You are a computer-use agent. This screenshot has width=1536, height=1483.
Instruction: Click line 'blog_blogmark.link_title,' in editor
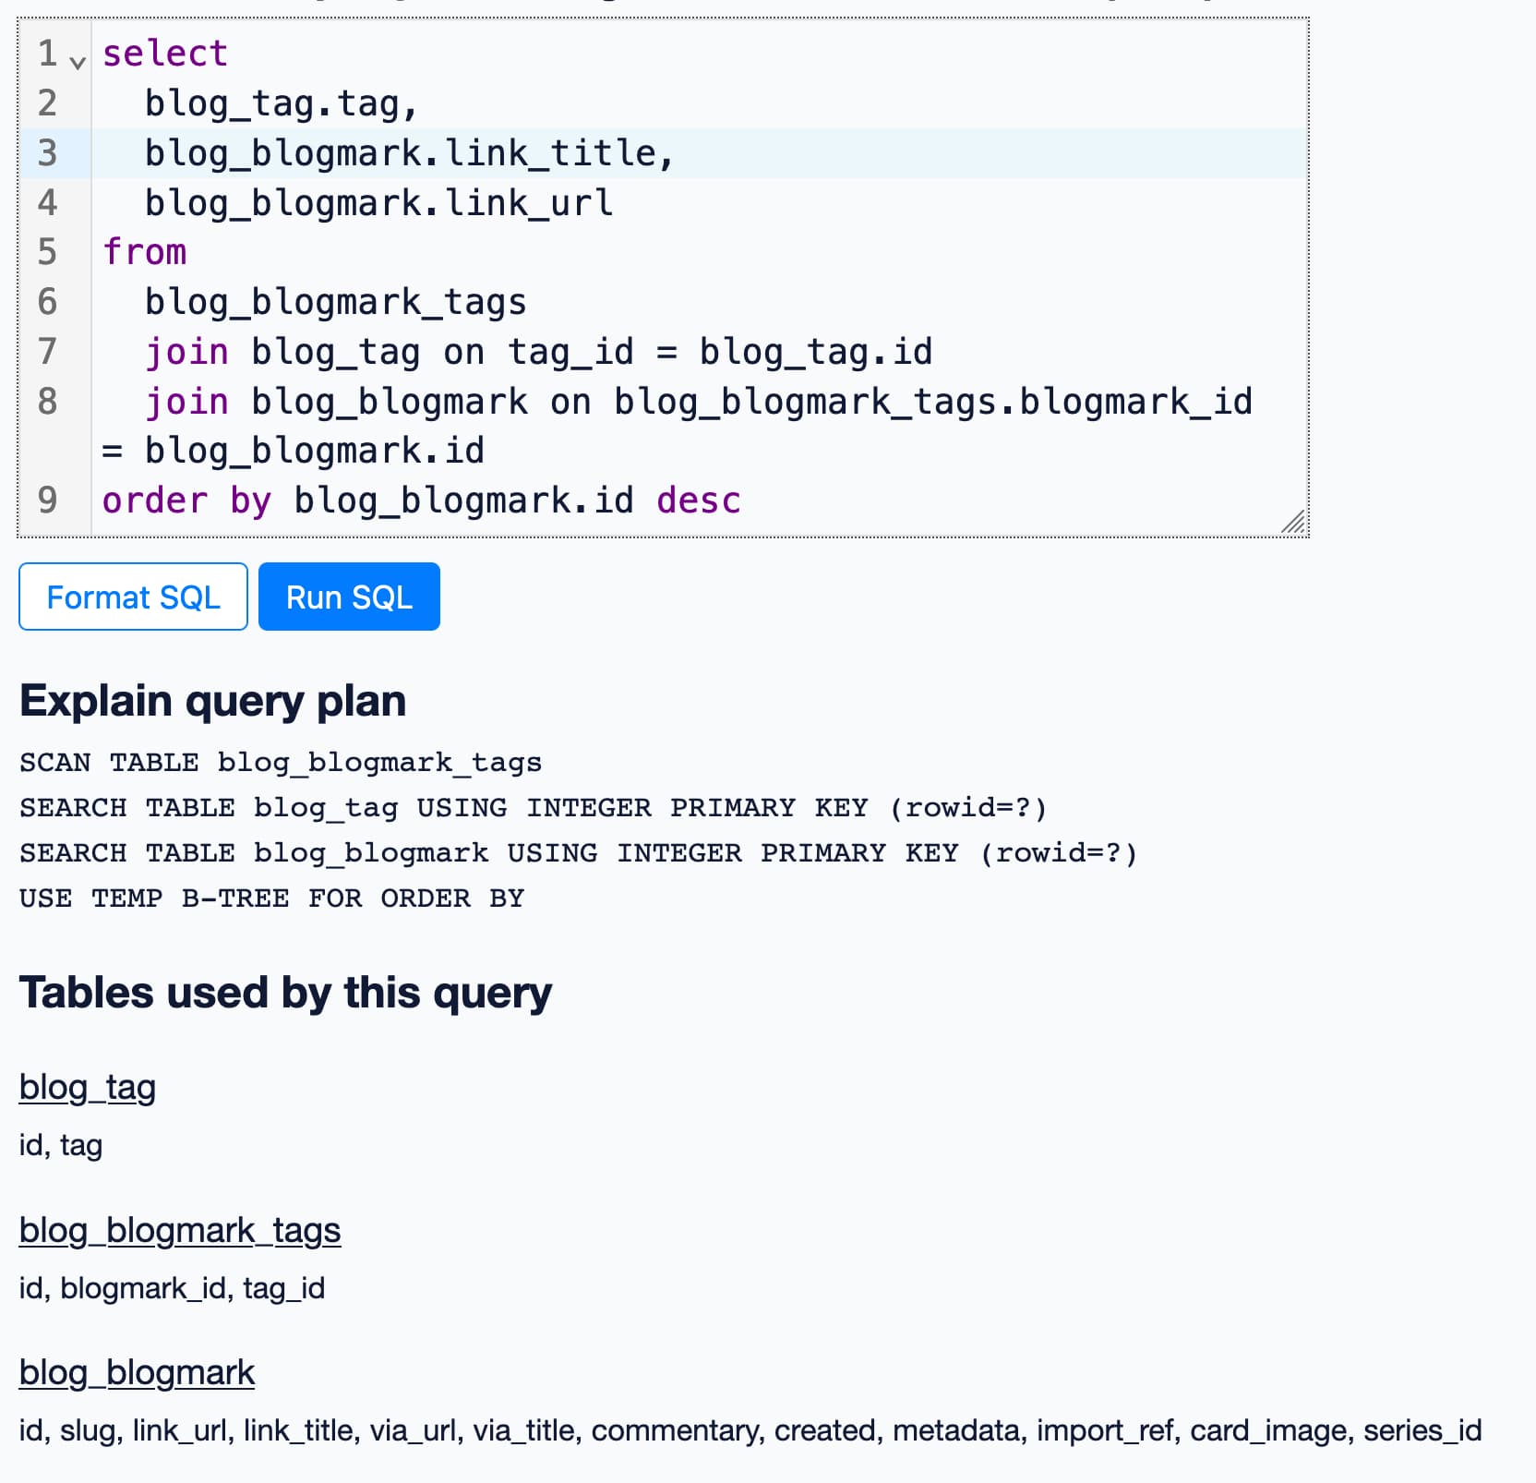pyautogui.click(x=410, y=153)
